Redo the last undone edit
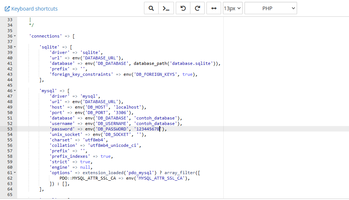 click(197, 8)
